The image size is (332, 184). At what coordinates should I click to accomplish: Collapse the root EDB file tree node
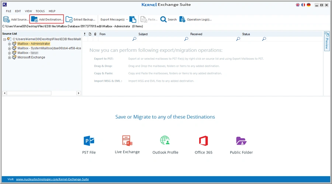tap(4, 39)
